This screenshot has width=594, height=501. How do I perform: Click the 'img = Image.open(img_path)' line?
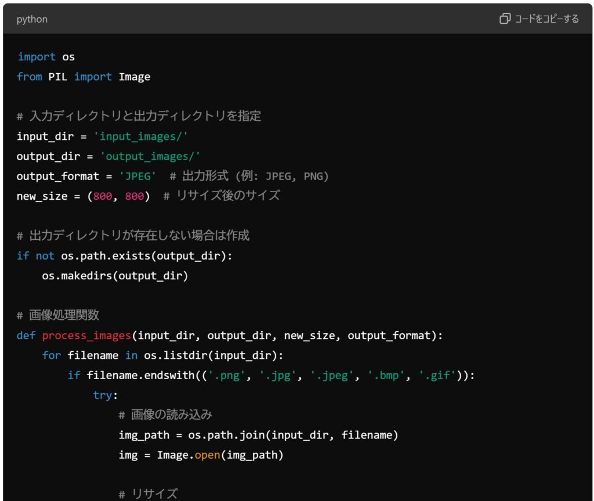[201, 455]
